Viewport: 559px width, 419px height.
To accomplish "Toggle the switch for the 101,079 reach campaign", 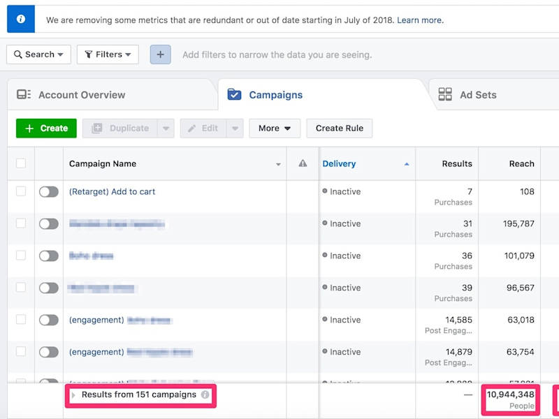I will [49, 256].
